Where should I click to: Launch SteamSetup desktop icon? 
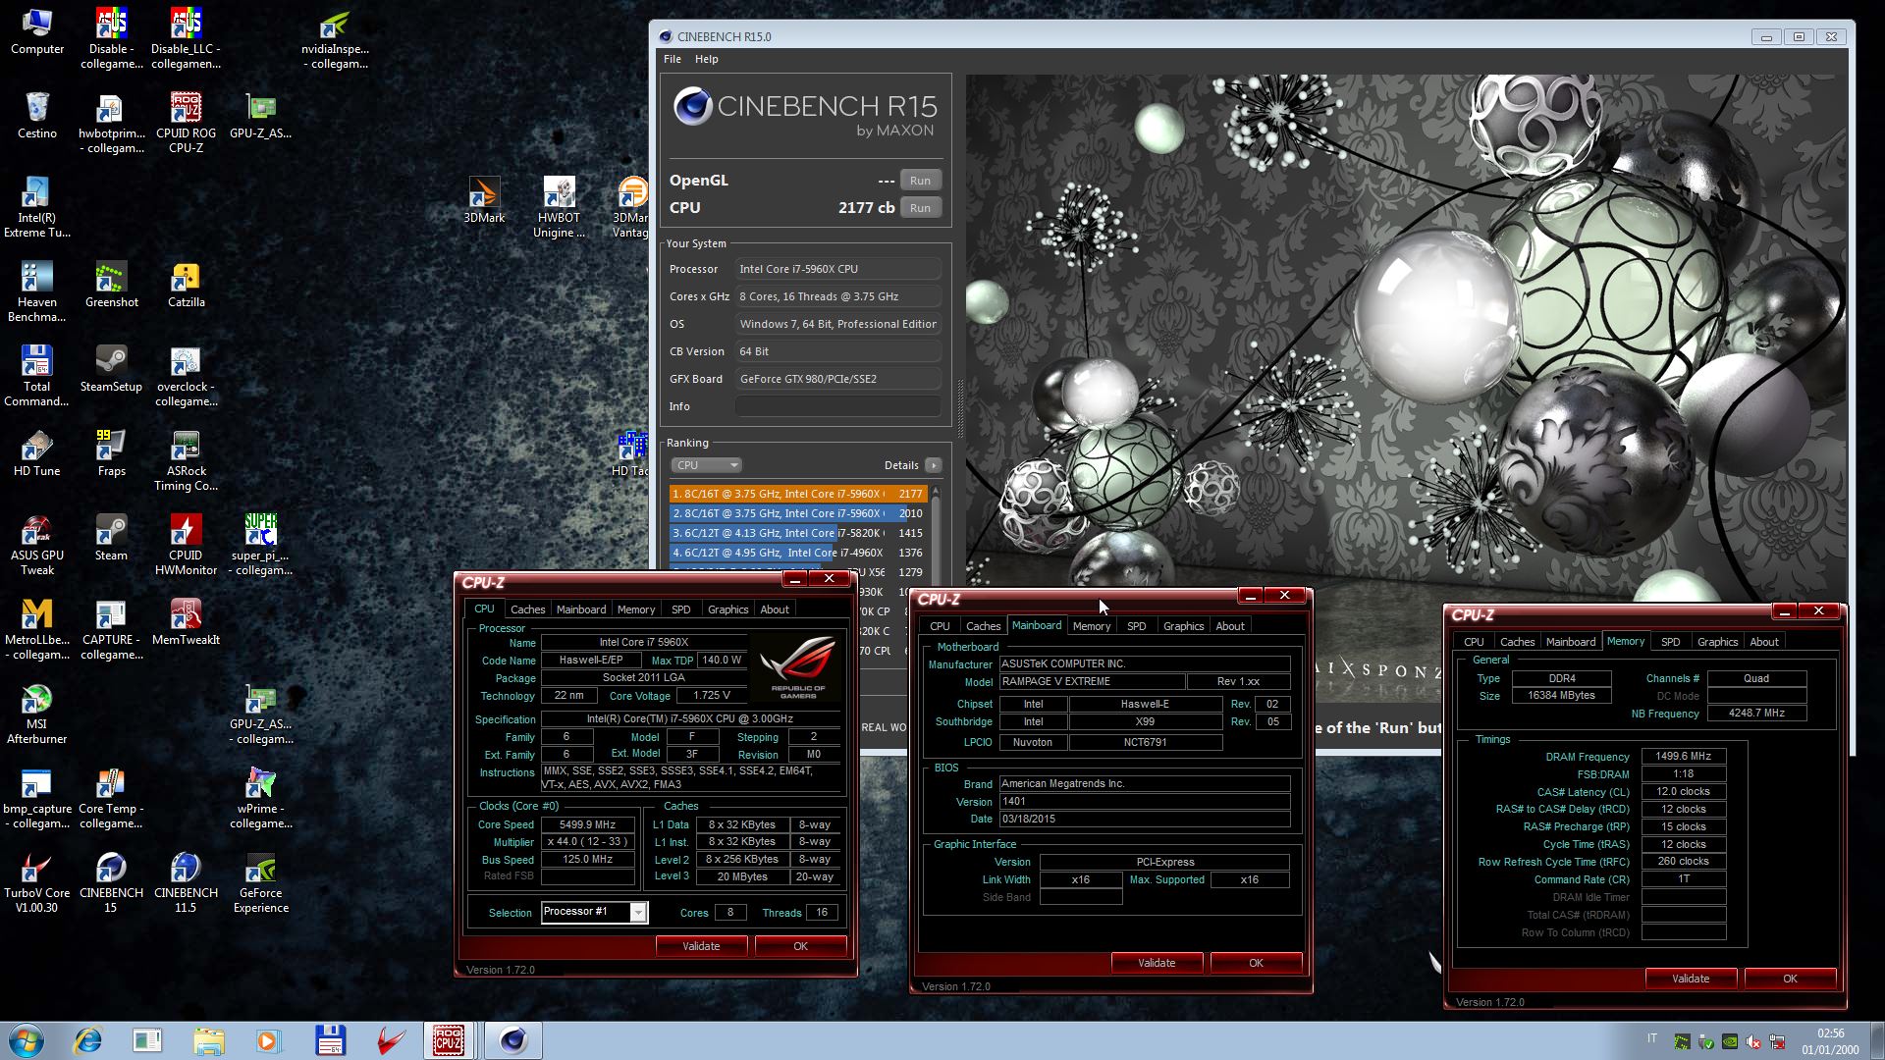point(111,369)
